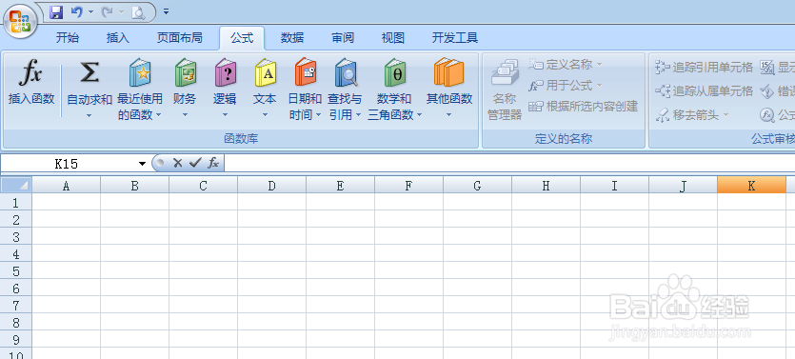795x359 pixels.
Task: Open the undo history dropdown arrow
Action: (90, 11)
